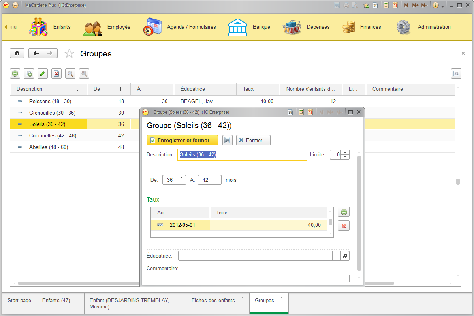Add a new rate with the plus icon

tap(343, 212)
